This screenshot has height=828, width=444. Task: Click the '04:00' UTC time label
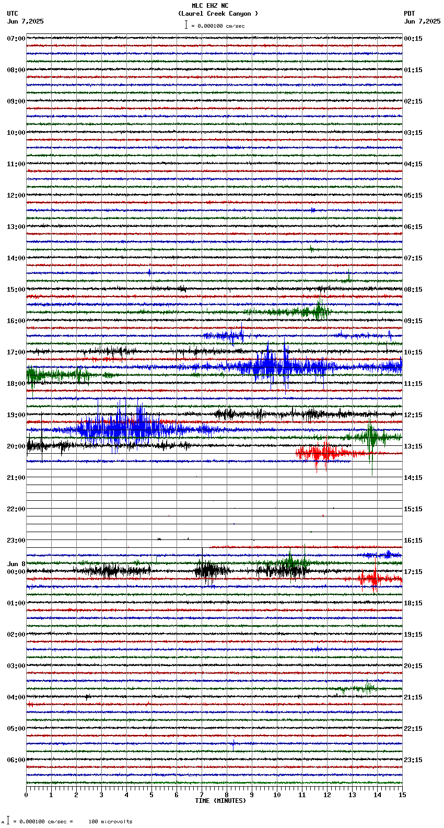(x=16, y=697)
